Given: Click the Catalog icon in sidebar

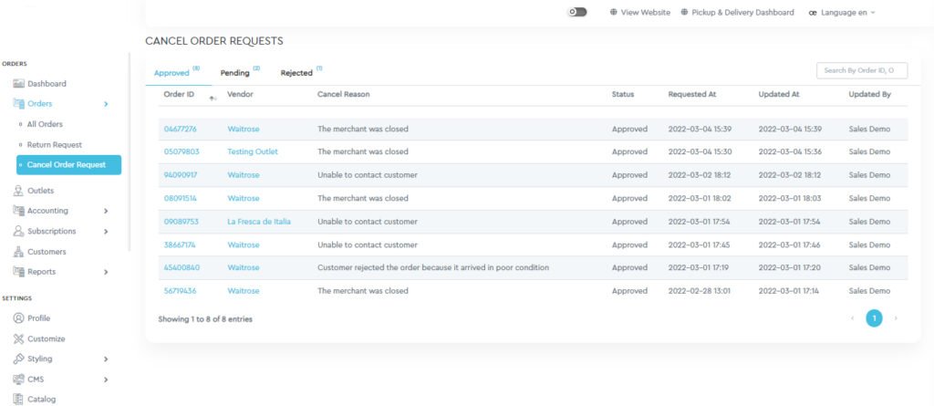Looking at the screenshot, I should [x=19, y=399].
